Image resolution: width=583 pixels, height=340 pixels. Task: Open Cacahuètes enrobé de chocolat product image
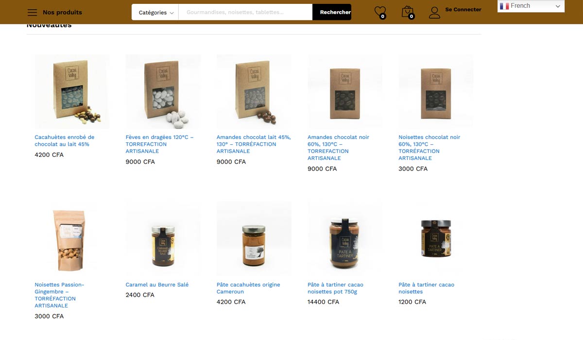pos(72,91)
